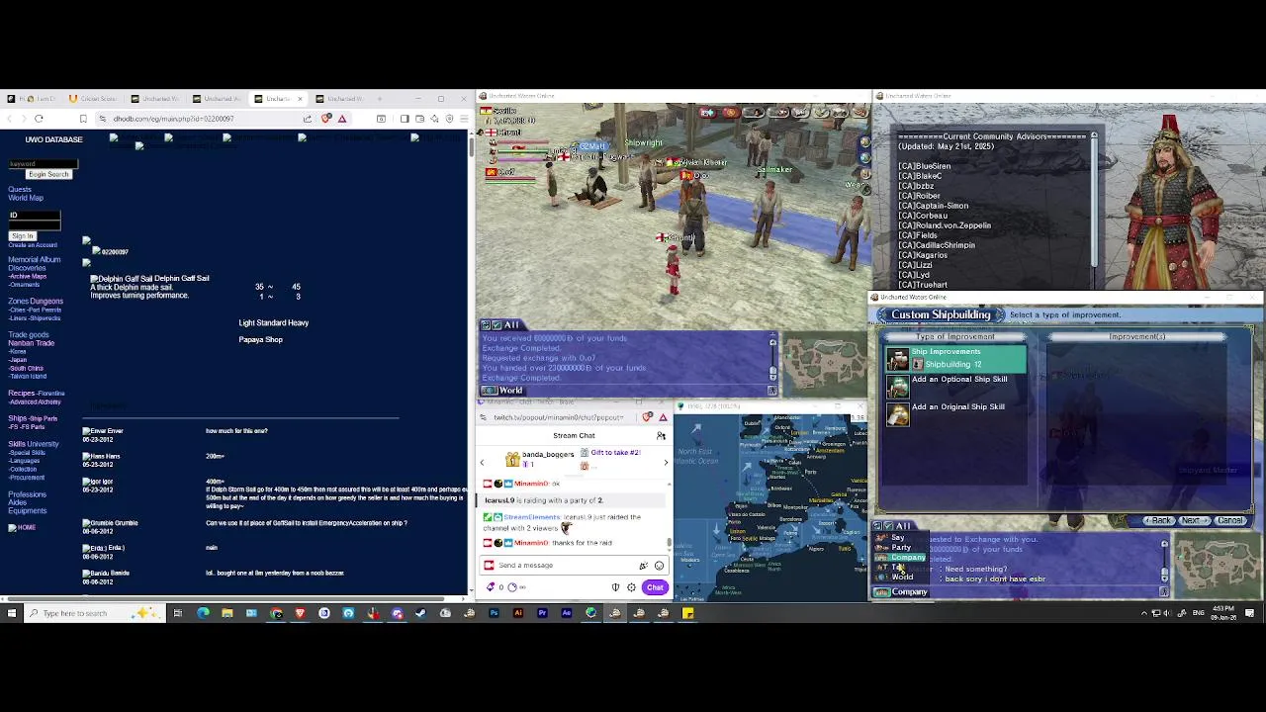Click the share icon in address bar
This screenshot has width=1266, height=712.
click(308, 119)
